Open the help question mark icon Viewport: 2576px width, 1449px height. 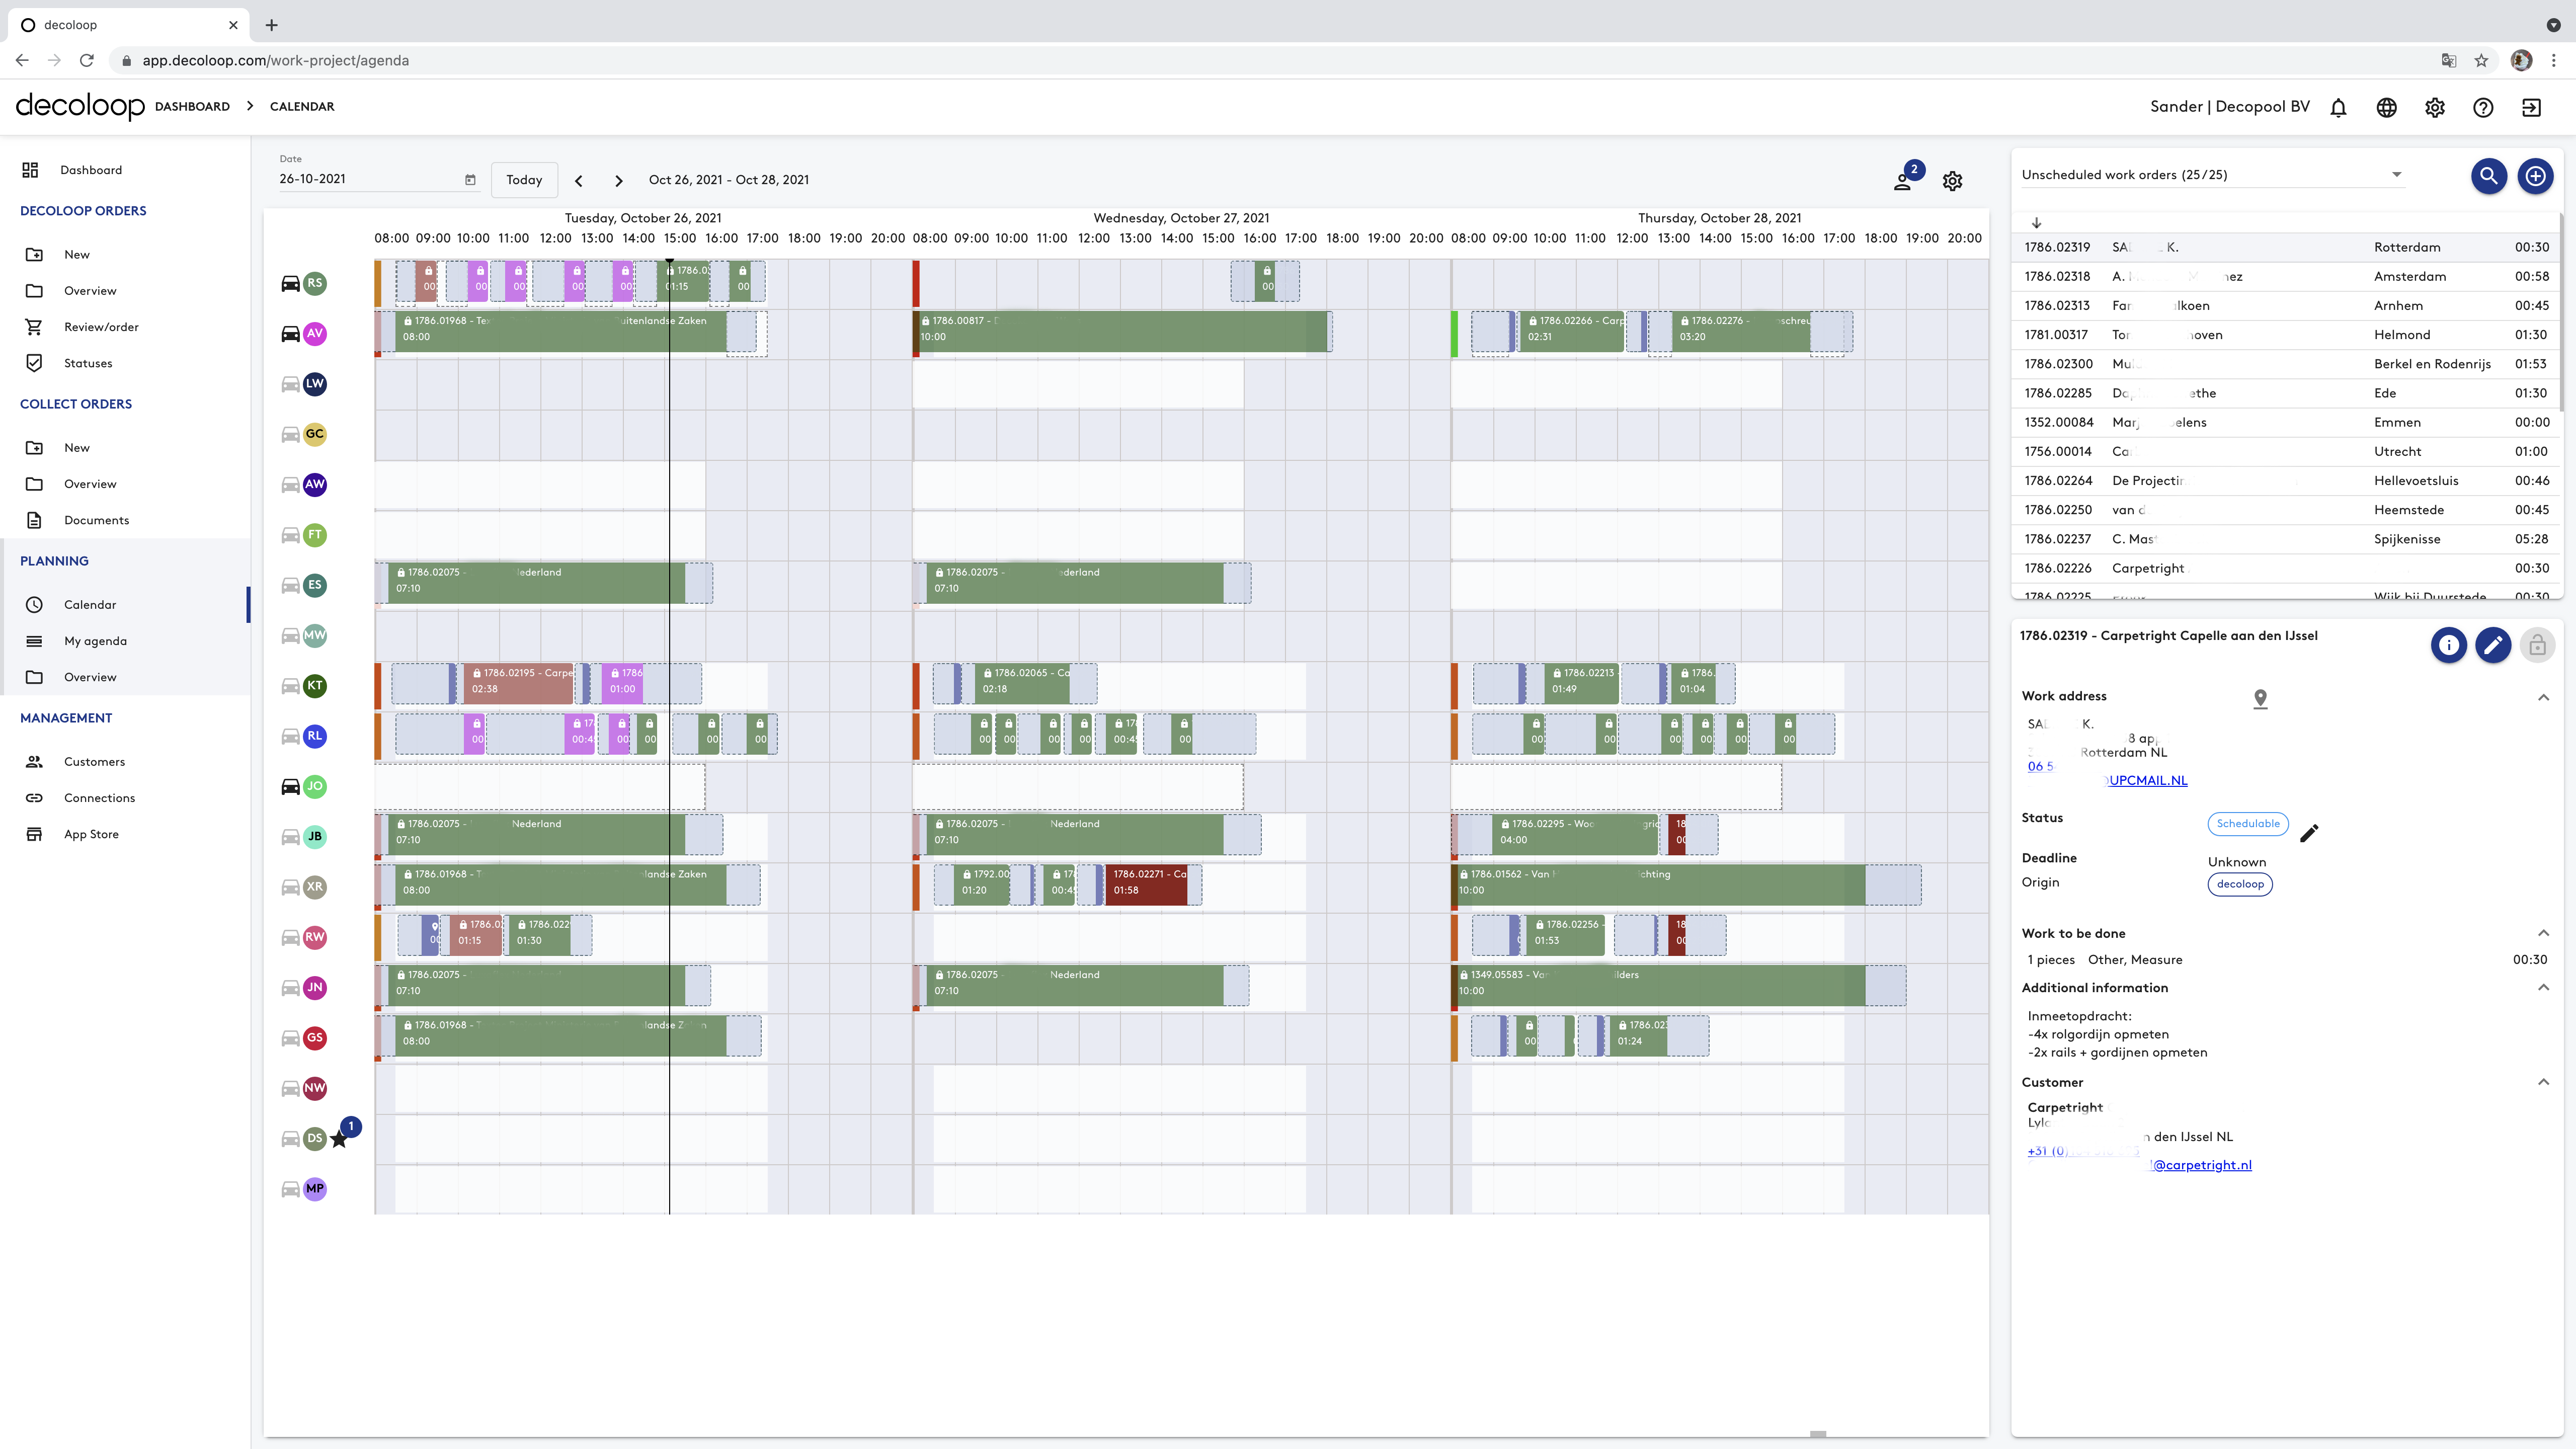click(x=2483, y=107)
